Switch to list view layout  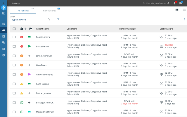(x=177, y=10)
